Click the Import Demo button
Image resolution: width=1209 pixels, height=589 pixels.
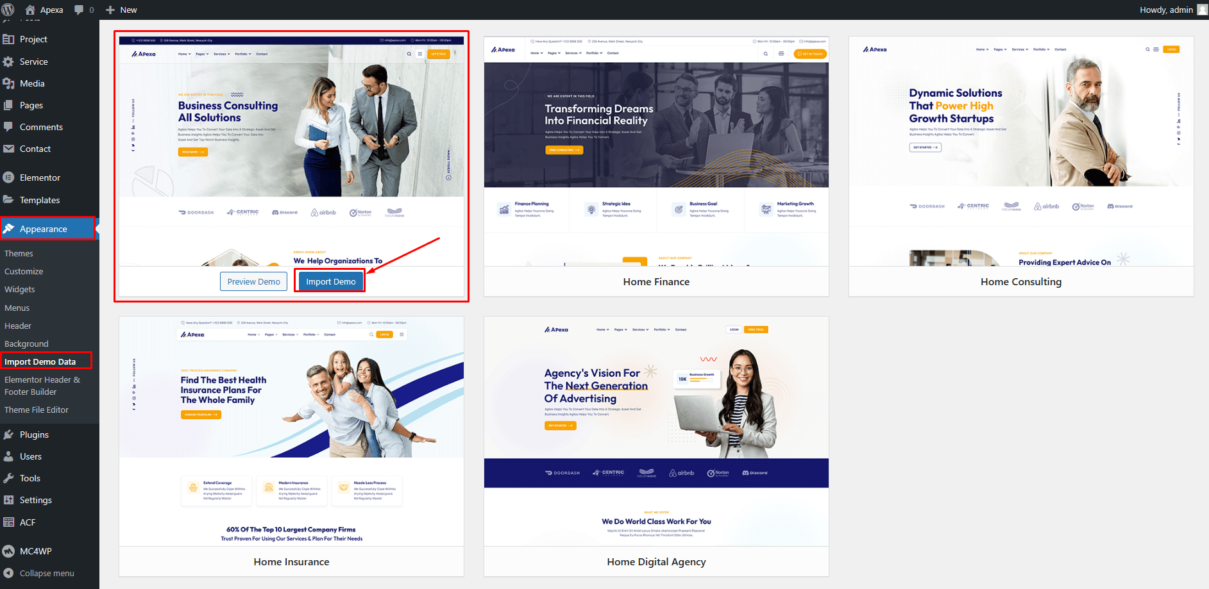point(330,281)
